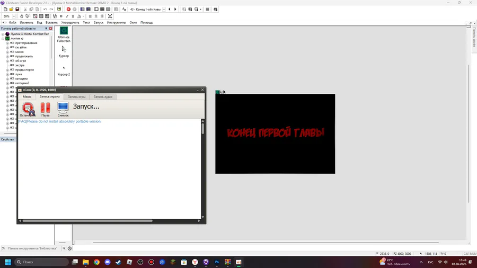Select the катсцена frame in tree
477x268 pixels.
tap(21, 79)
